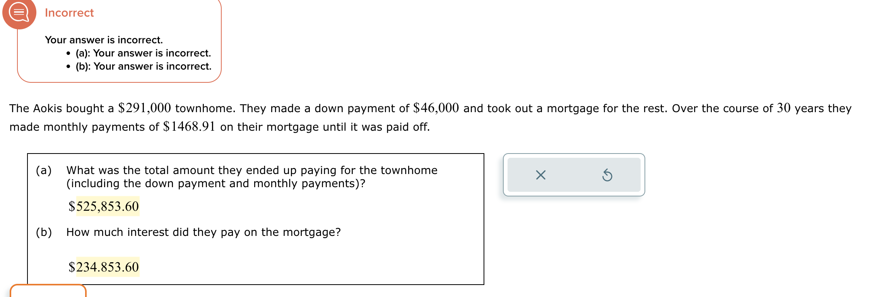
Task: Click the clear-entry X in the answer toolbox
Action: click(540, 175)
